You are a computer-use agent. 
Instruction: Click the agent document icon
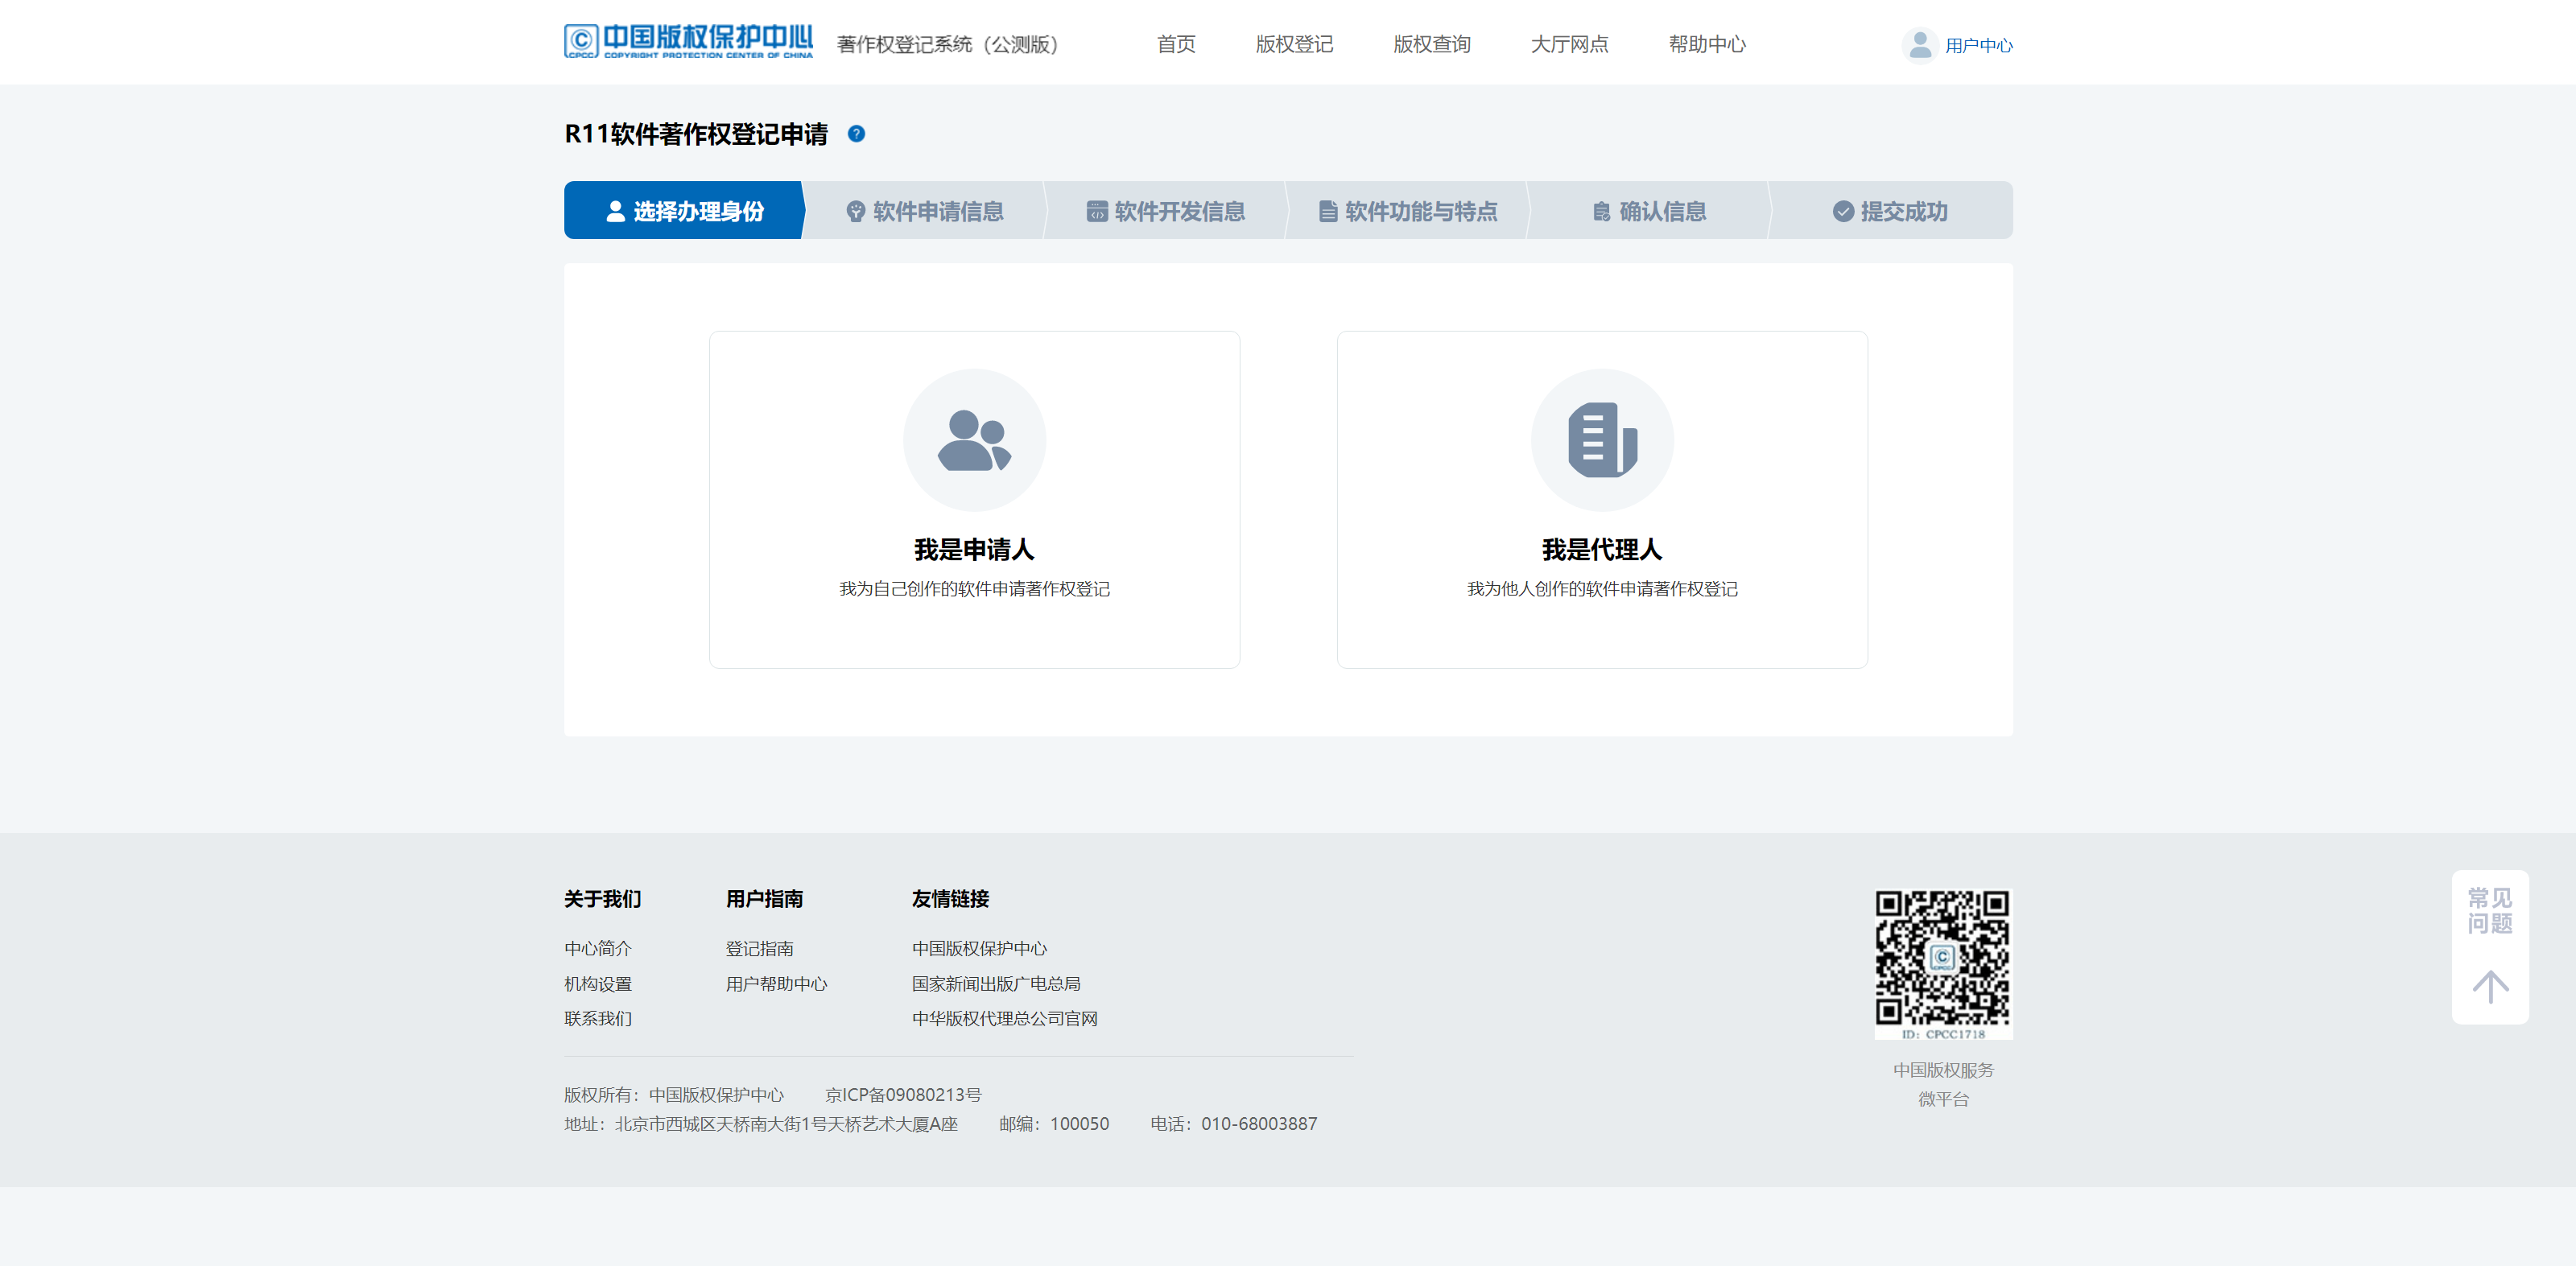point(1602,440)
